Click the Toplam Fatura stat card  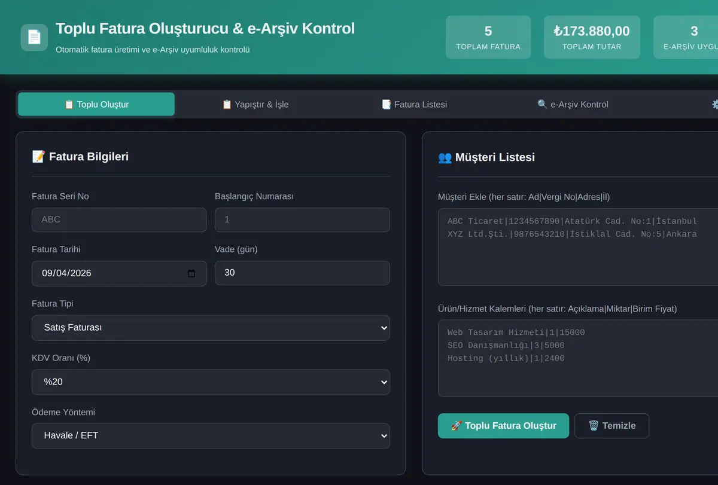point(488,37)
